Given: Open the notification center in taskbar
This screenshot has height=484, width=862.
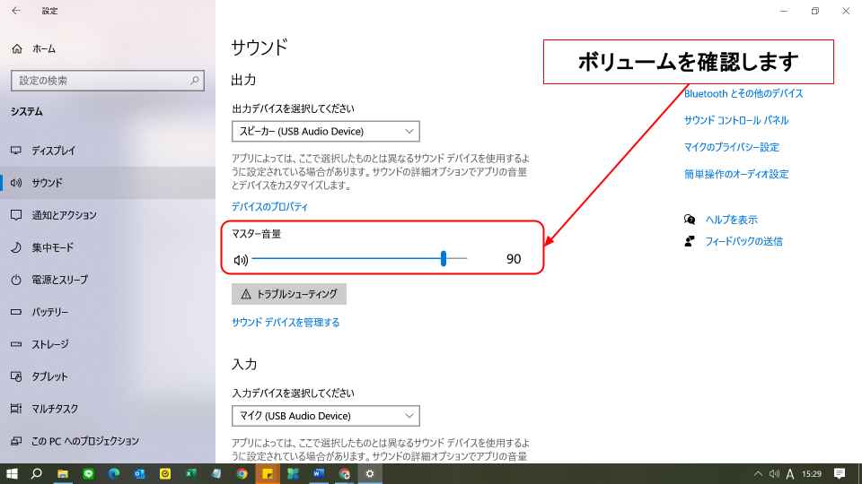Looking at the screenshot, I should click(x=840, y=473).
